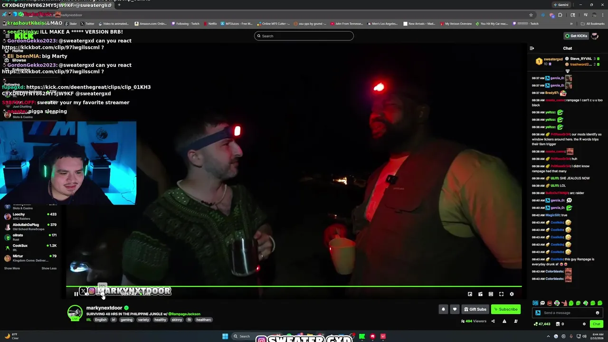Enter fullscreen mode in player
This screenshot has height=342, width=608.
[501, 294]
